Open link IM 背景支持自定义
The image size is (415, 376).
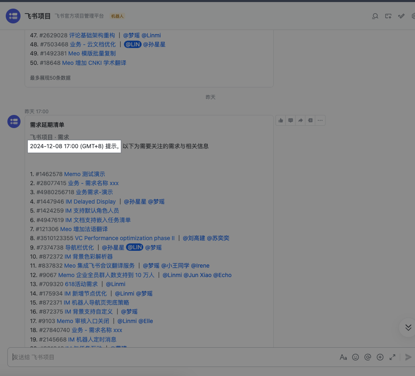(x=88, y=312)
